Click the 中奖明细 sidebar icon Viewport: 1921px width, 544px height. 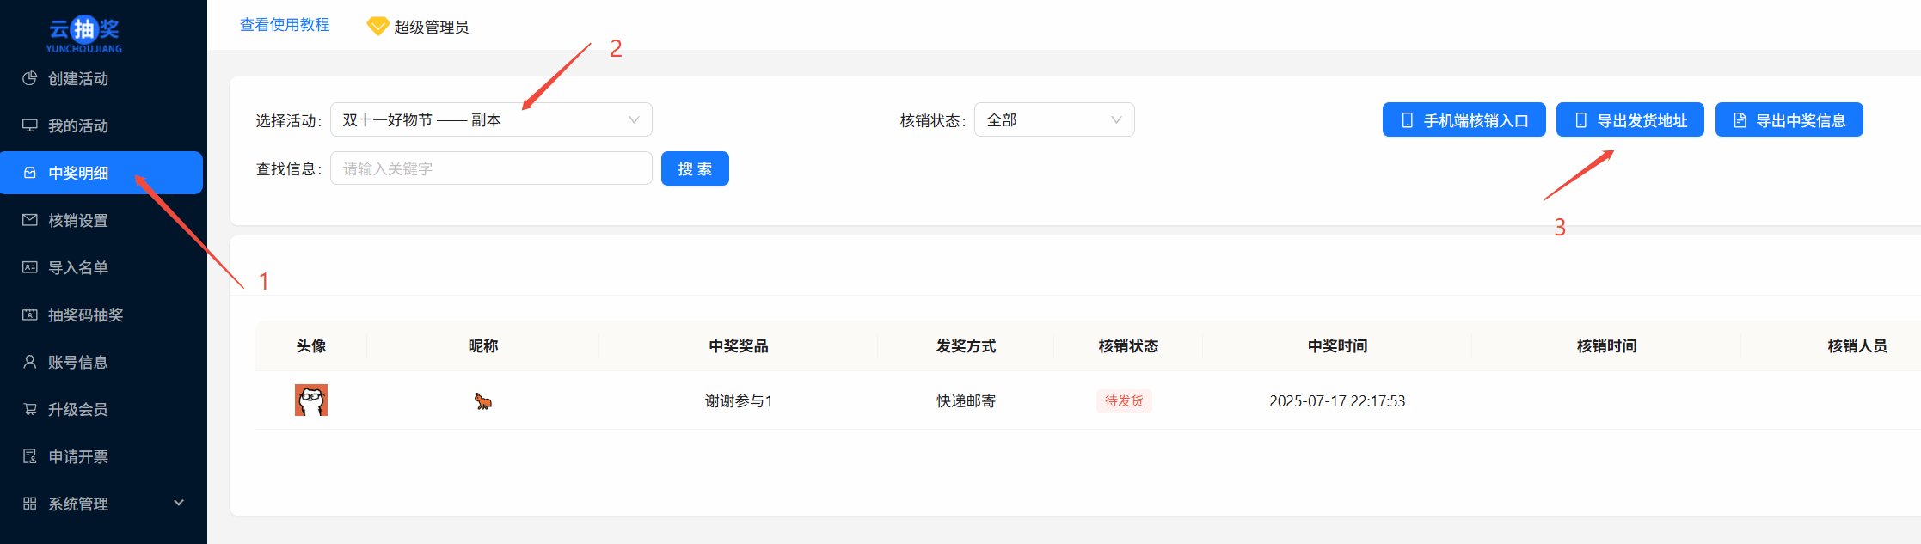pos(30,173)
